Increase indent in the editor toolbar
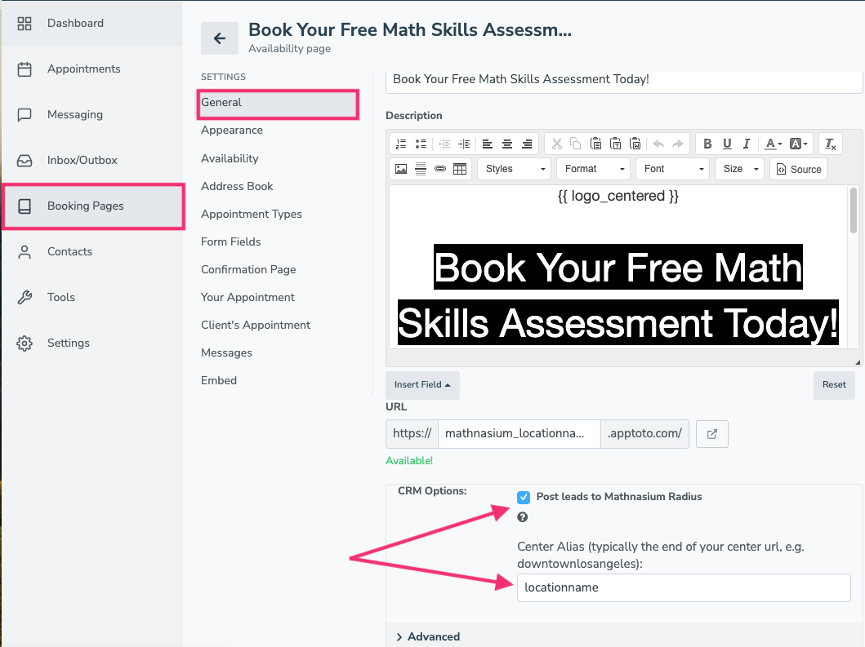This screenshot has height=647, width=865. [x=464, y=144]
